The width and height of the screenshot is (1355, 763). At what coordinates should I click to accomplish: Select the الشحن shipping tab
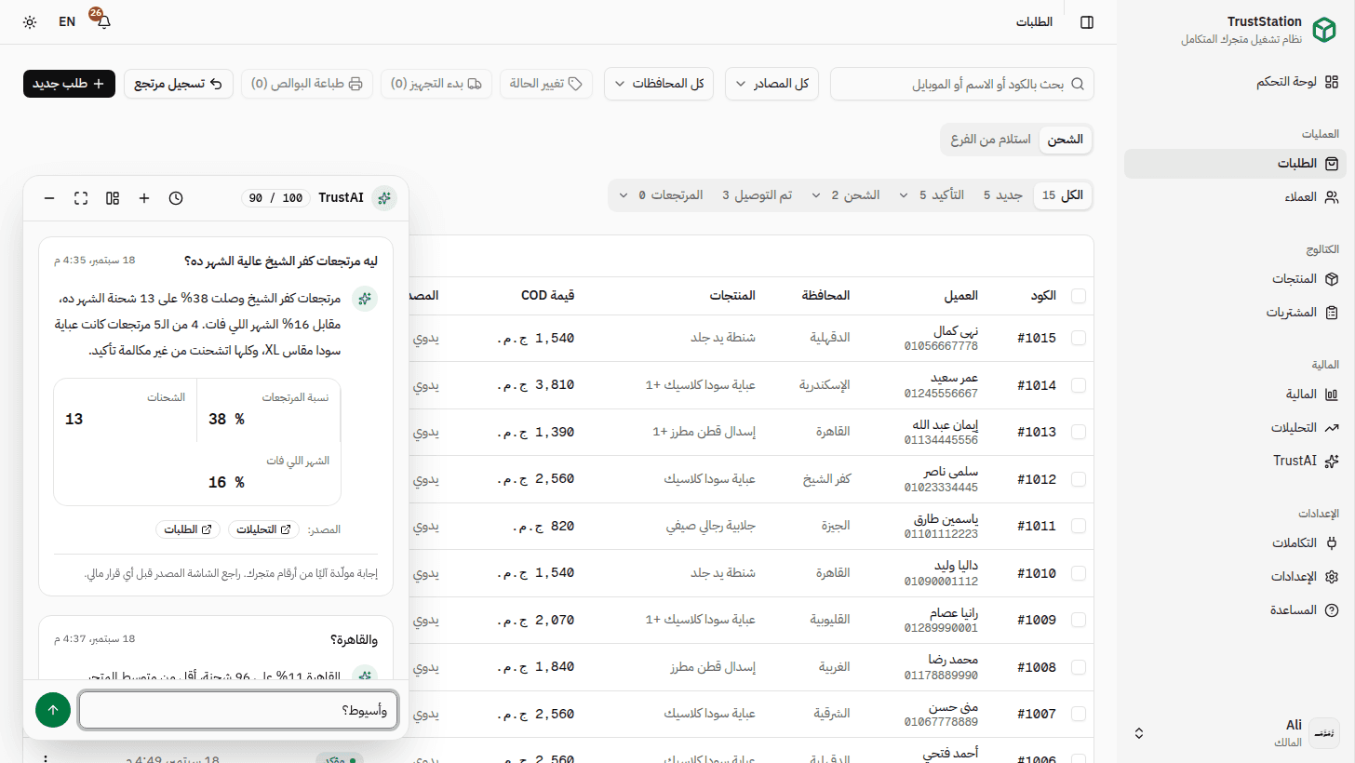point(1066,140)
